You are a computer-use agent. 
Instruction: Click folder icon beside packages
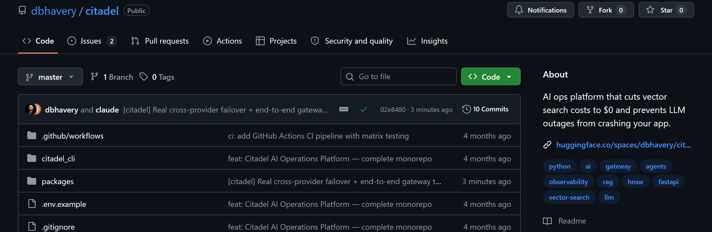pyautogui.click(x=32, y=181)
